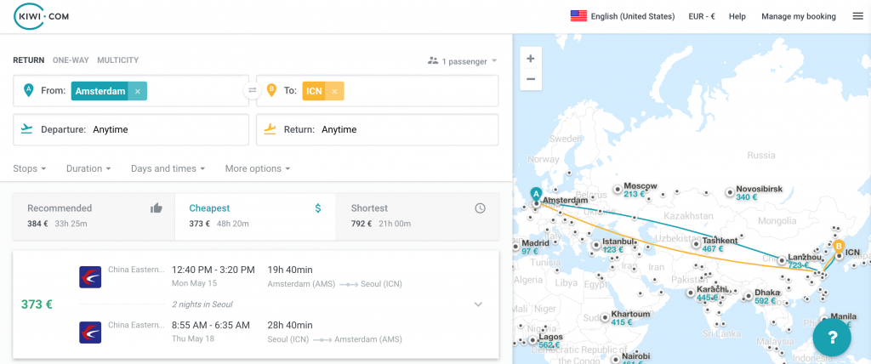This screenshot has width=871, height=364.
Task: Click the clock Shortest icon
Action: click(480, 208)
